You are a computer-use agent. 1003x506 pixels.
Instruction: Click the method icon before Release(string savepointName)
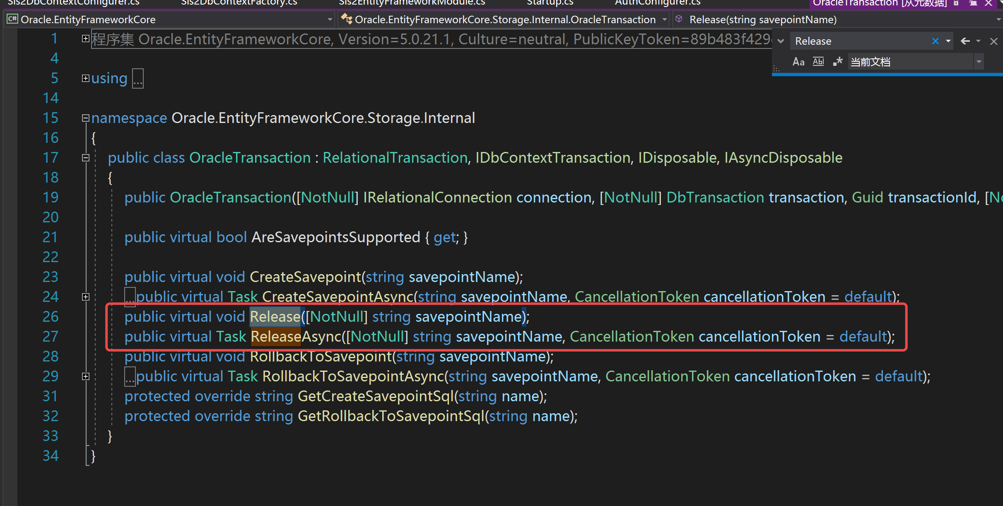(679, 19)
